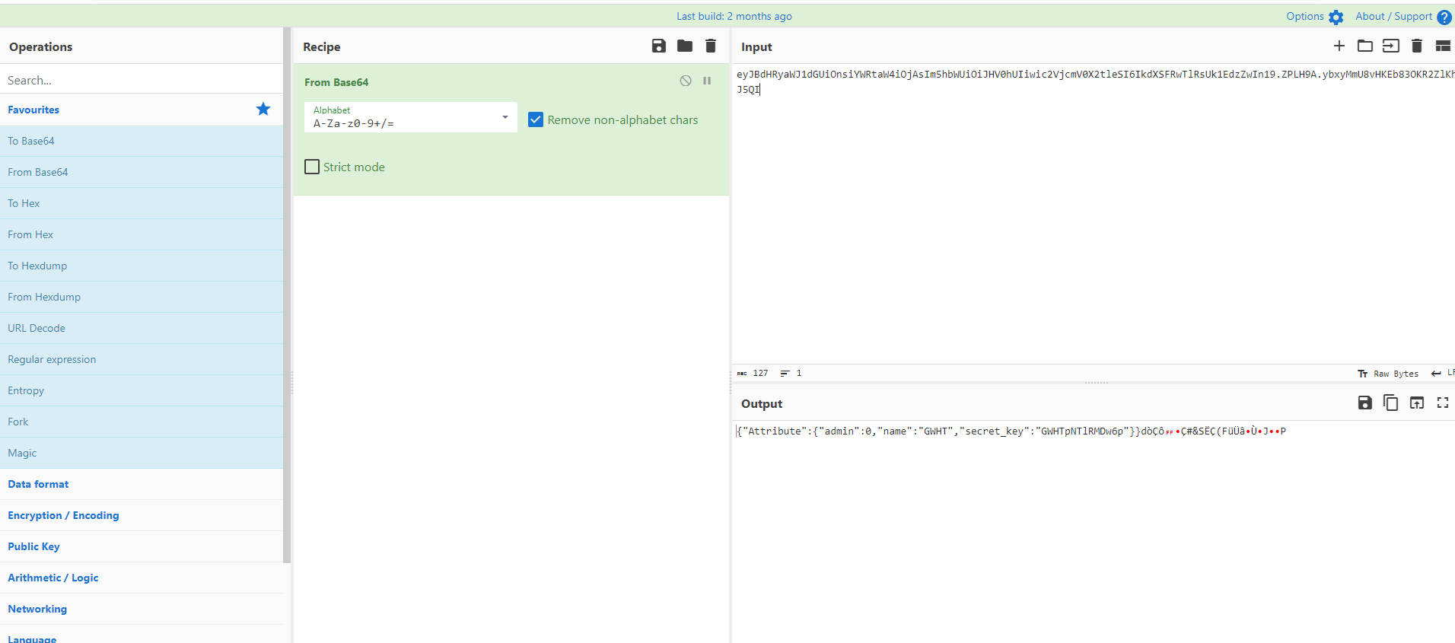
Task: Expand Encryption / Encoding category
Action: pos(63,515)
